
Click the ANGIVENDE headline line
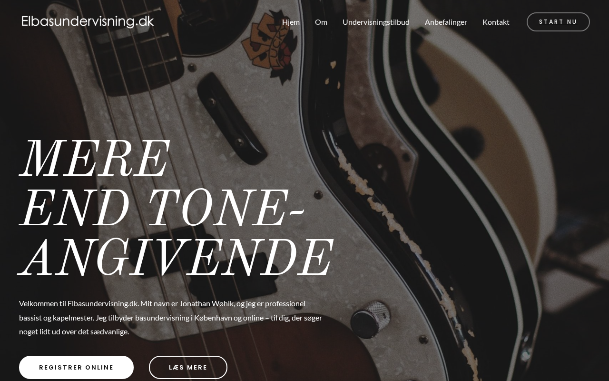coord(176,258)
